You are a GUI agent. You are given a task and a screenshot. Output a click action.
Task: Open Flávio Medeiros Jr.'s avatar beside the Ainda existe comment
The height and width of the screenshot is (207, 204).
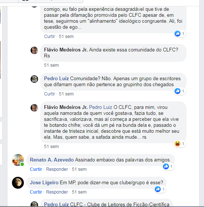[34, 50]
